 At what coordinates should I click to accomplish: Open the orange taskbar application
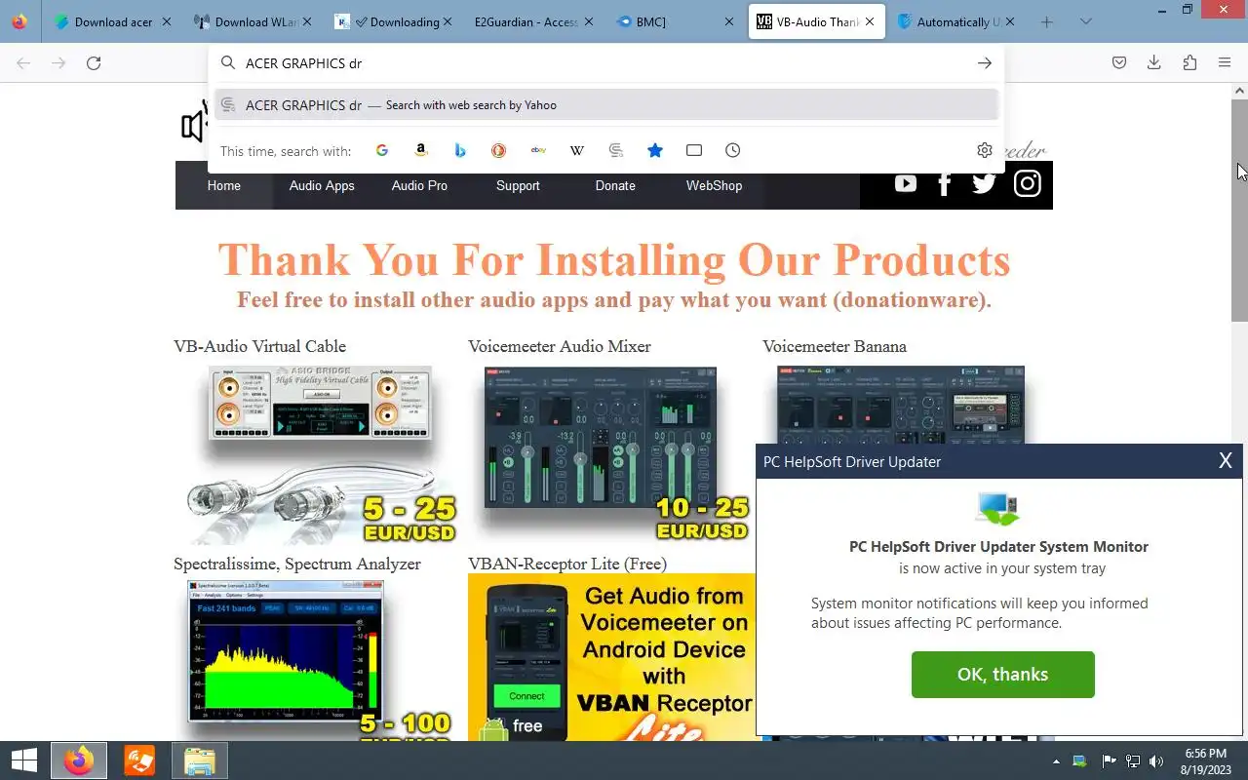(x=139, y=760)
